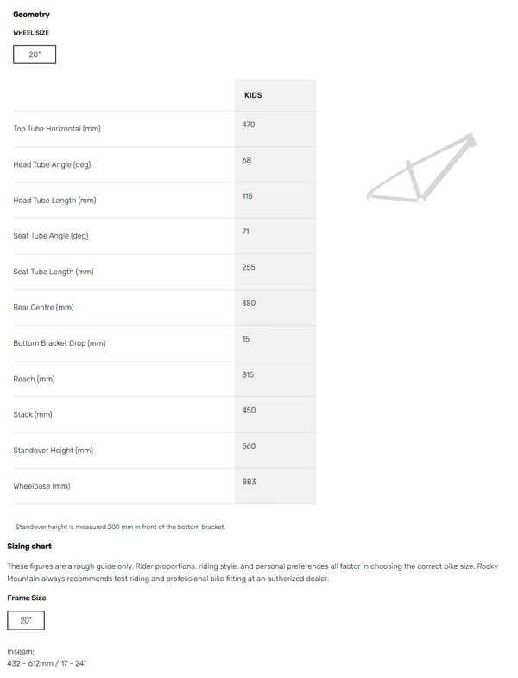The height and width of the screenshot is (678, 518).
Task: Select the Stack row label
Action: click(x=33, y=415)
